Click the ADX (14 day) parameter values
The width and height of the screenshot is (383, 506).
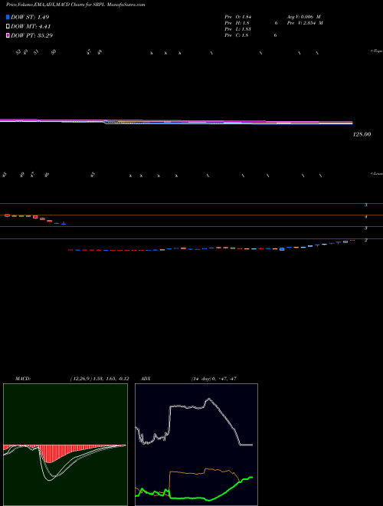click(214, 379)
